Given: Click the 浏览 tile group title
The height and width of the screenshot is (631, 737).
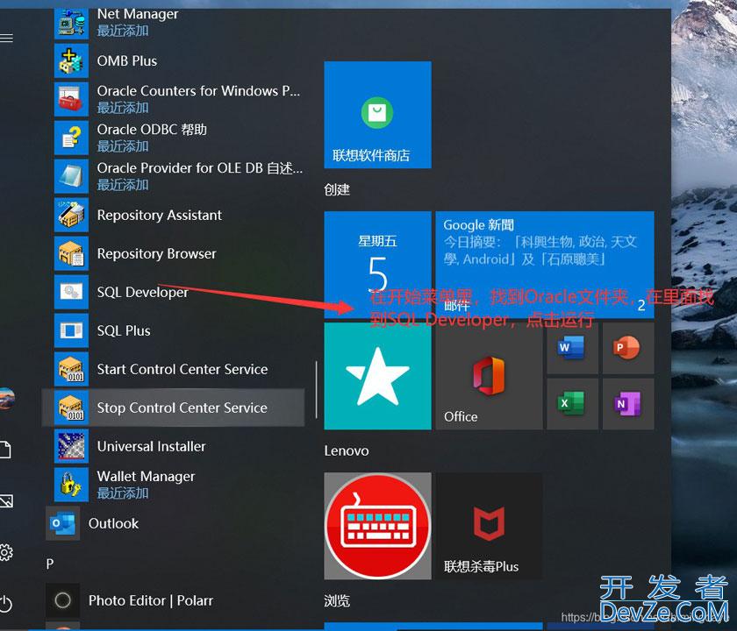Looking at the screenshot, I should coord(337,601).
